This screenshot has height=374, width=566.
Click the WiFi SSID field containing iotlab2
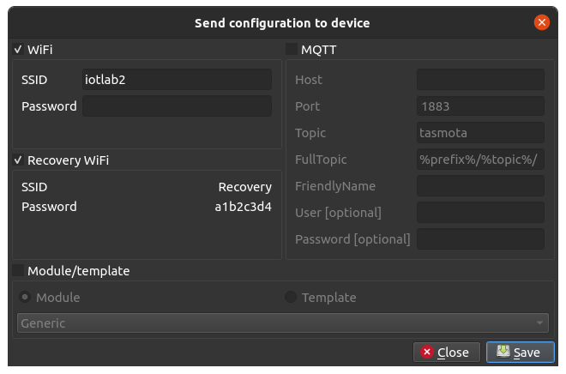tap(177, 80)
